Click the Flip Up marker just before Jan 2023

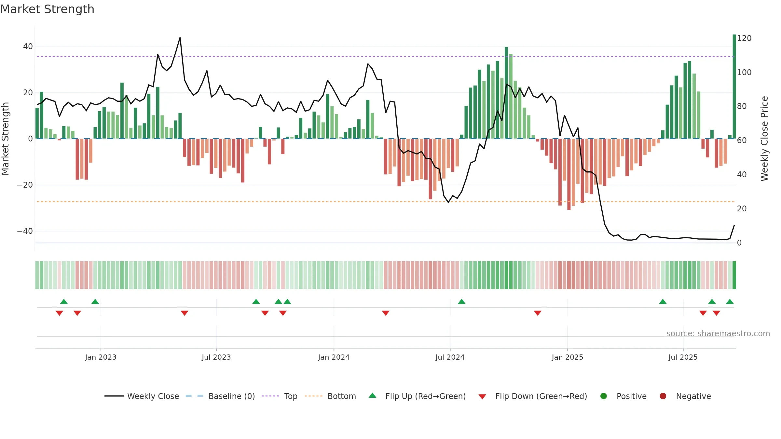coord(95,301)
